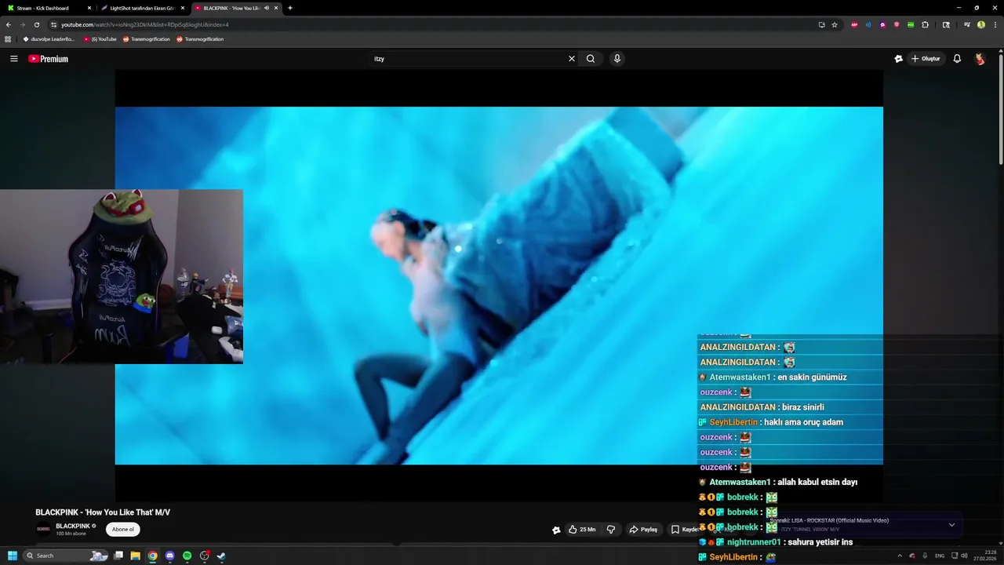Click the music video player
The width and height of the screenshot is (1004, 565).
click(x=499, y=286)
